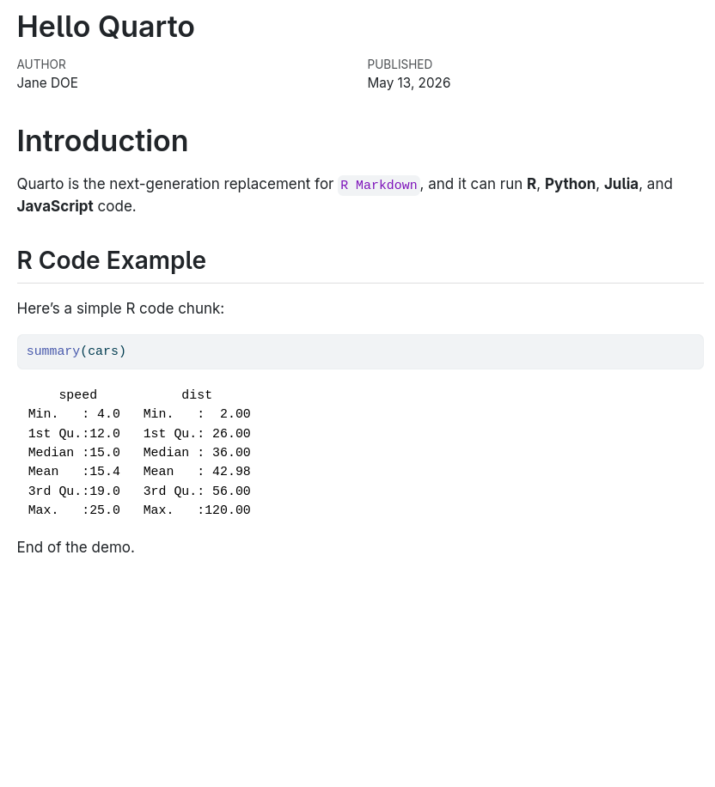Viewport: 715px width, 787px height.
Task: Click the Introduction heading
Action: (102, 141)
